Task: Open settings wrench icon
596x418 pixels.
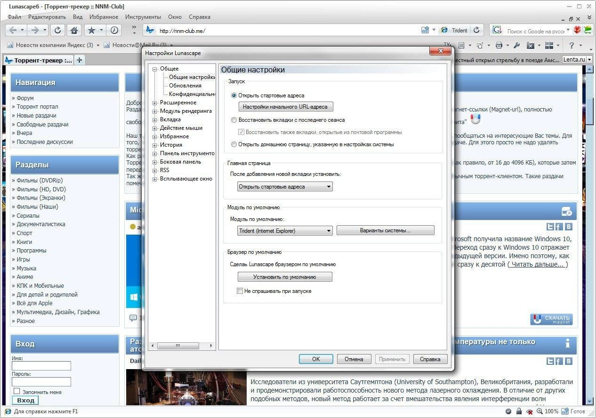Action: [516, 46]
